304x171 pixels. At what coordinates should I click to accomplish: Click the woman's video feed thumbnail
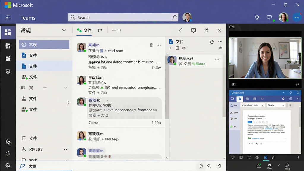(265, 58)
